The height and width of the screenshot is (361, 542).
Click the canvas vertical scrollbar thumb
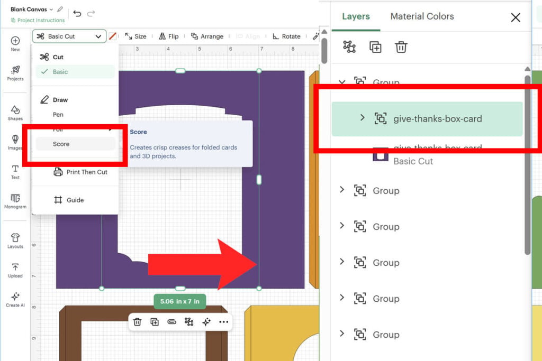[x=324, y=51]
